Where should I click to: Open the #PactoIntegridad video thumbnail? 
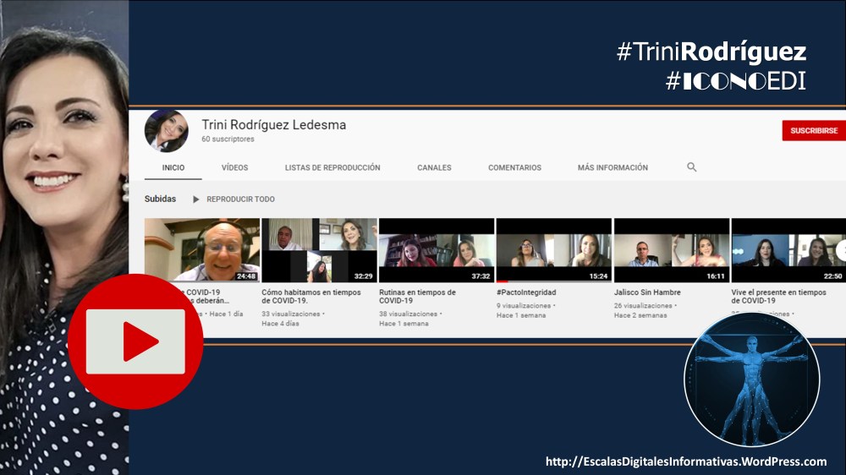553,250
